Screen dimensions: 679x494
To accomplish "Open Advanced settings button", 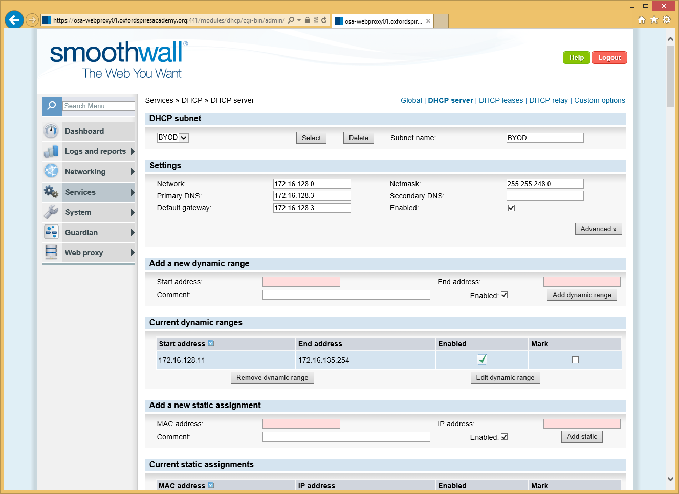I will click(598, 229).
